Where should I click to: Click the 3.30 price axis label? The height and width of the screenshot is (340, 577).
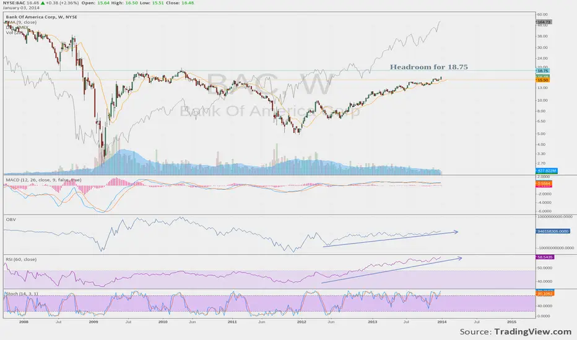tap(541, 154)
